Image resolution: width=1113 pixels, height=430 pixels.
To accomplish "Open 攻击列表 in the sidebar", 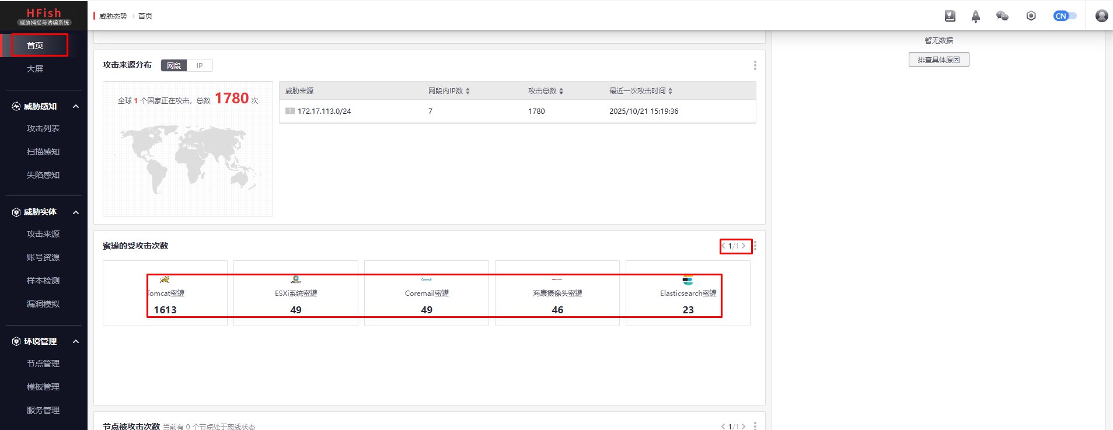I will click(x=43, y=128).
